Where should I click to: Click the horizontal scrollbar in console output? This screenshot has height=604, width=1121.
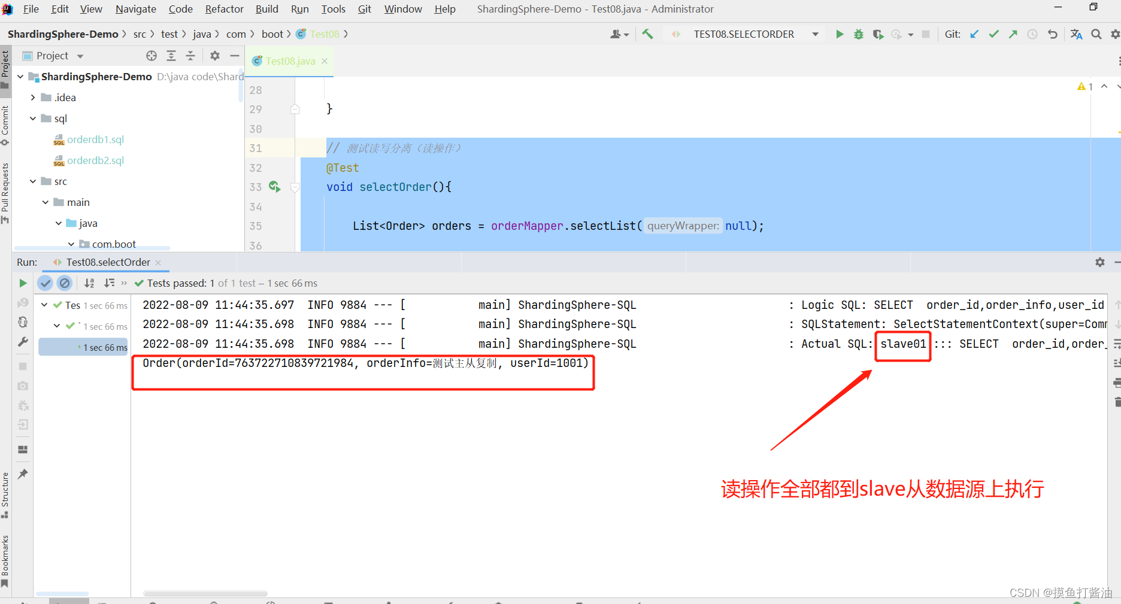(205, 594)
